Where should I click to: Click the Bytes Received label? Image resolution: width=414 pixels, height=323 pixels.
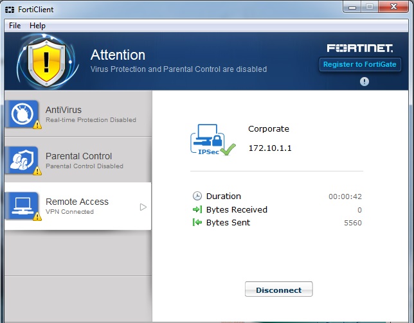pyautogui.click(x=237, y=209)
